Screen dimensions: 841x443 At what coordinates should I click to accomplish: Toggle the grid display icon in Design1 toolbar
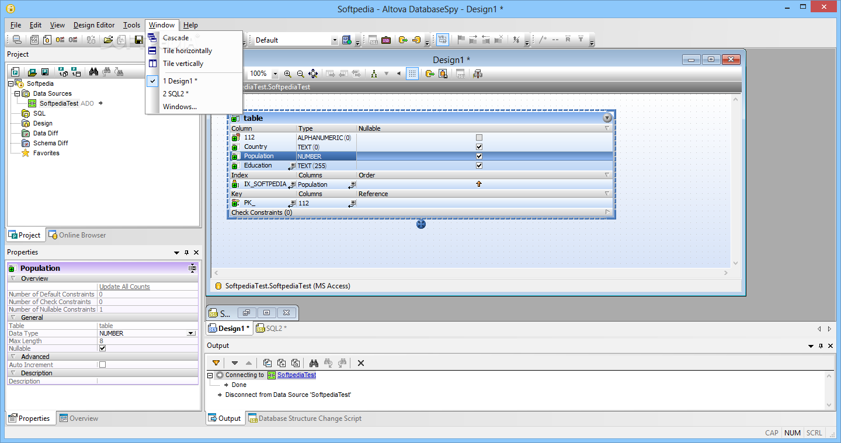coord(412,74)
